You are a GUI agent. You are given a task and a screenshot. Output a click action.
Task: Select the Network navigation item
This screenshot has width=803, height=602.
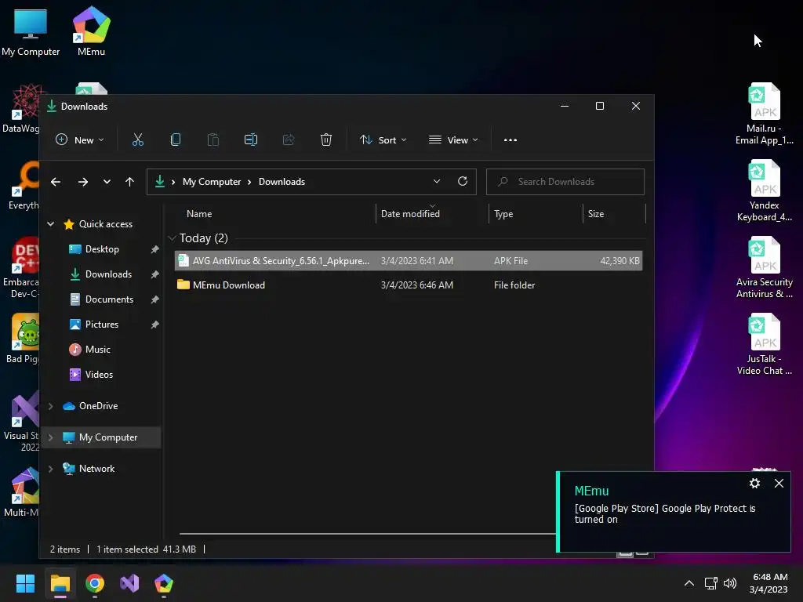(96, 469)
